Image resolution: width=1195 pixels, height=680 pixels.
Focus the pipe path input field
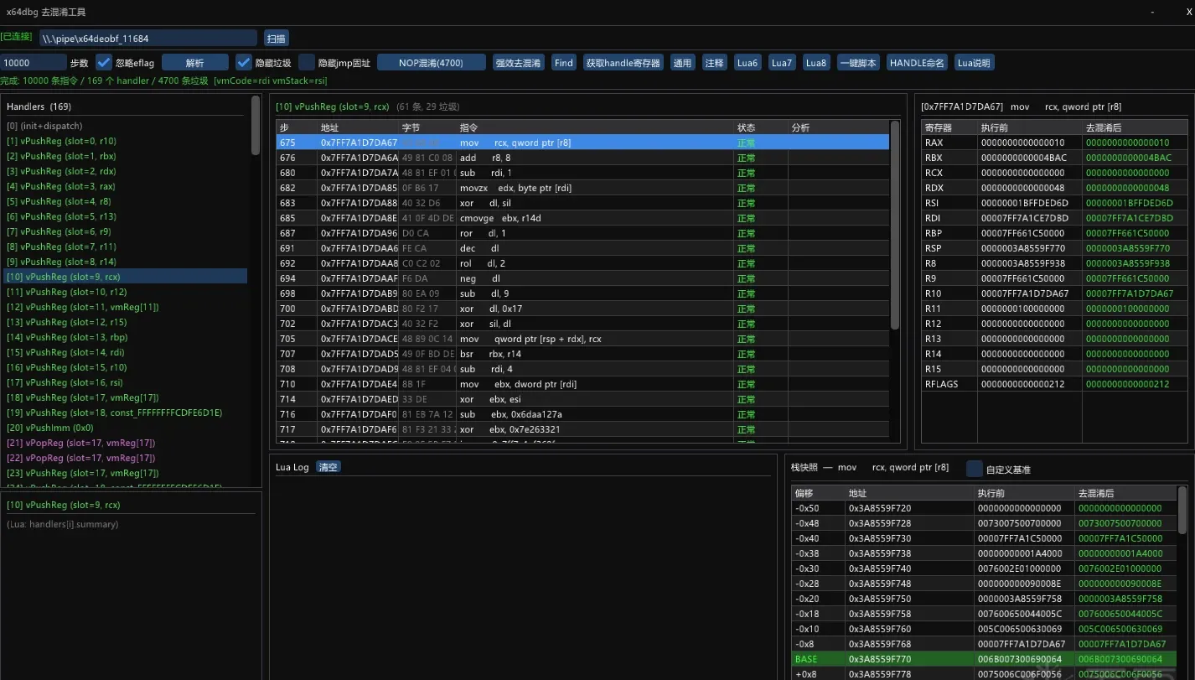click(x=148, y=39)
